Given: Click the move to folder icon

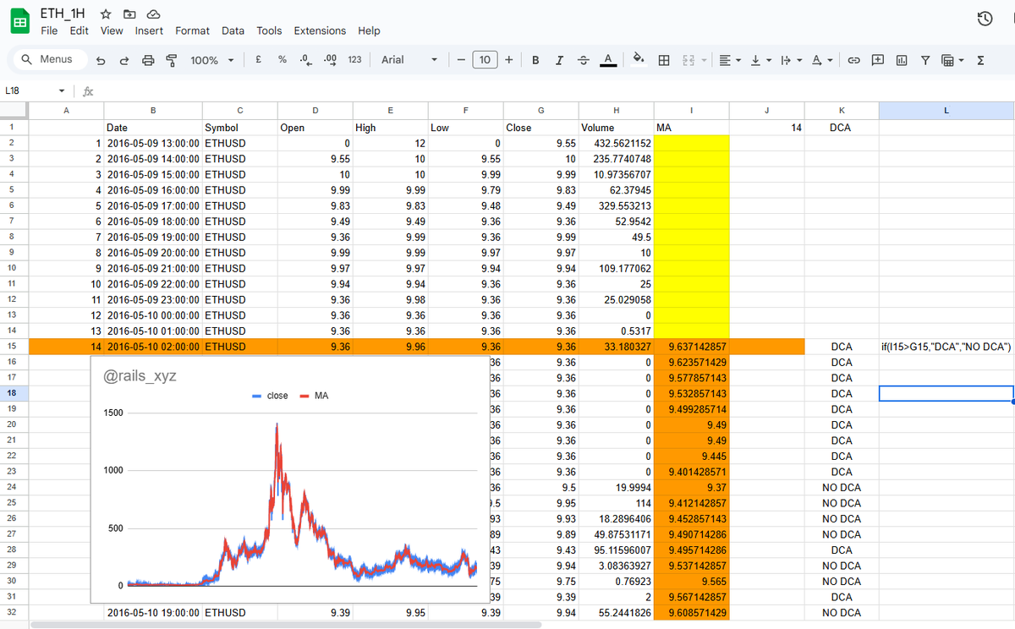Looking at the screenshot, I should 129,14.
